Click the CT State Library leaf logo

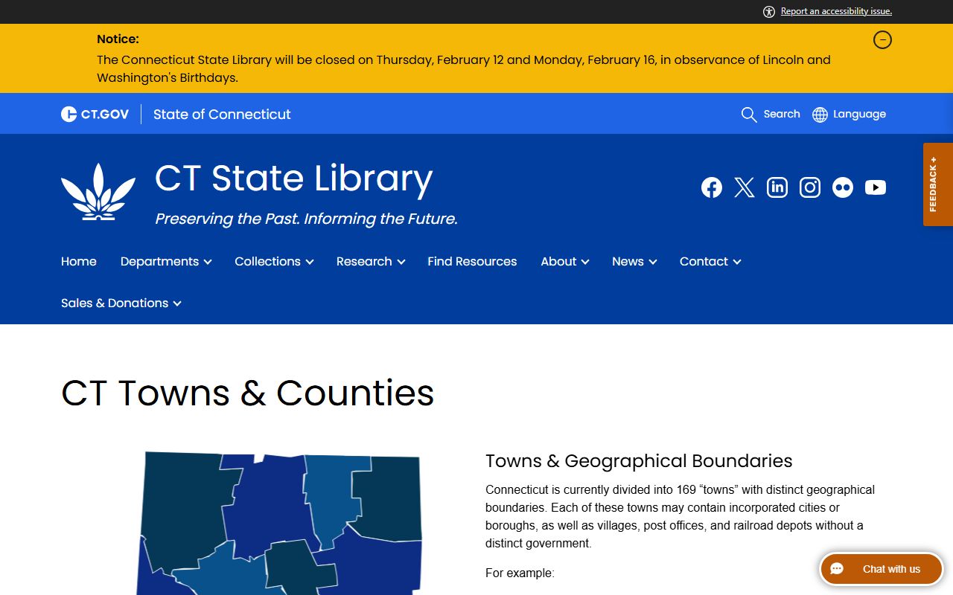[98, 192]
